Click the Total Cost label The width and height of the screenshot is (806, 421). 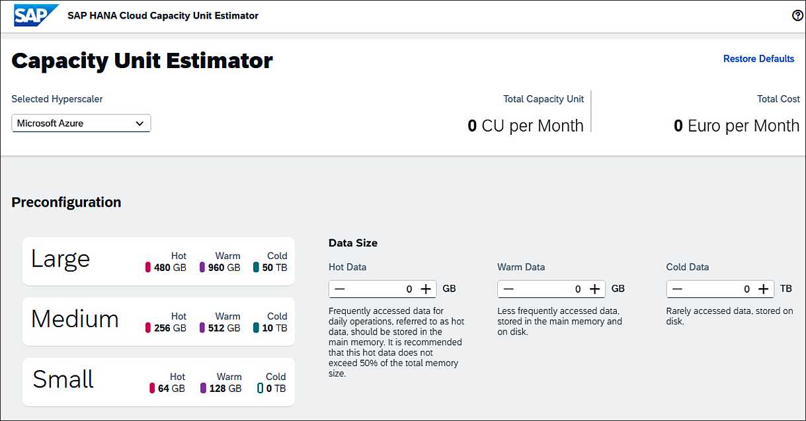779,99
